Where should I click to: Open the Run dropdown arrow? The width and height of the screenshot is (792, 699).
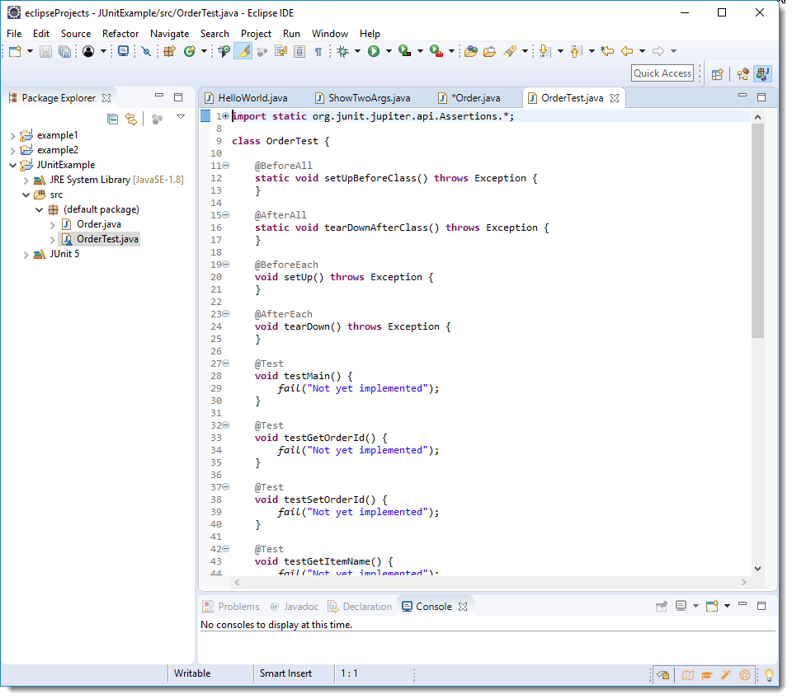click(389, 51)
